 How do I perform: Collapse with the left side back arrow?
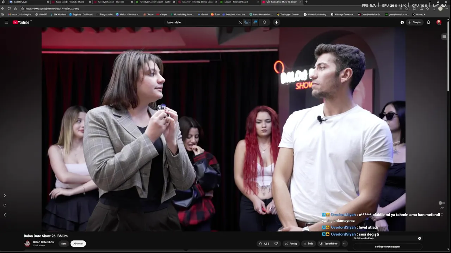(x=5, y=215)
